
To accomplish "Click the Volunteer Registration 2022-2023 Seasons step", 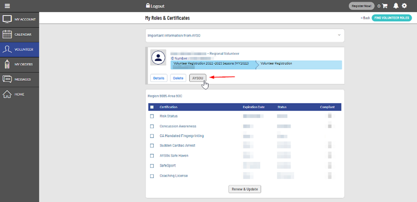I will click(x=213, y=65).
